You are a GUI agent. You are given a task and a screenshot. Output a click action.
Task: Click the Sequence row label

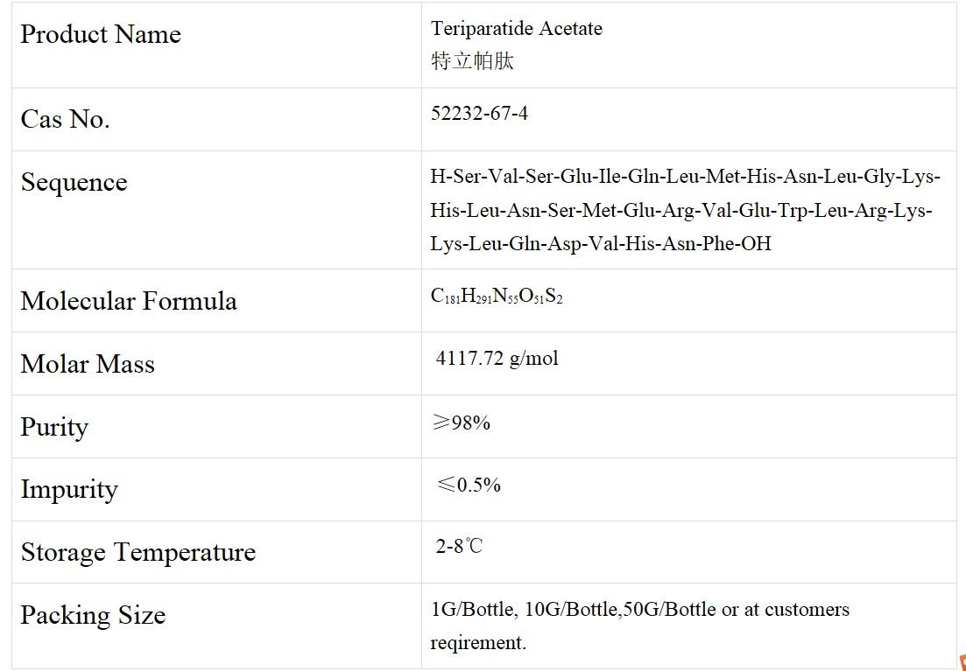click(74, 183)
